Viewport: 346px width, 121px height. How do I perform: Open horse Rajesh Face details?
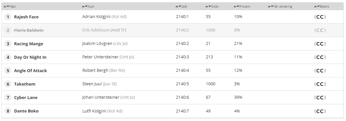(x=26, y=17)
